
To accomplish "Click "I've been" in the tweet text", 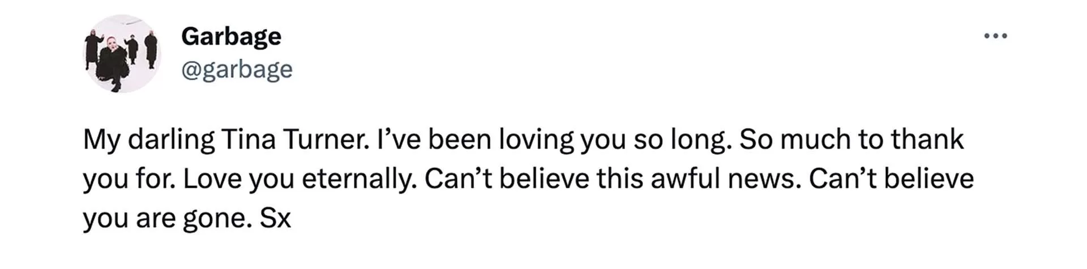I will coord(434,140).
